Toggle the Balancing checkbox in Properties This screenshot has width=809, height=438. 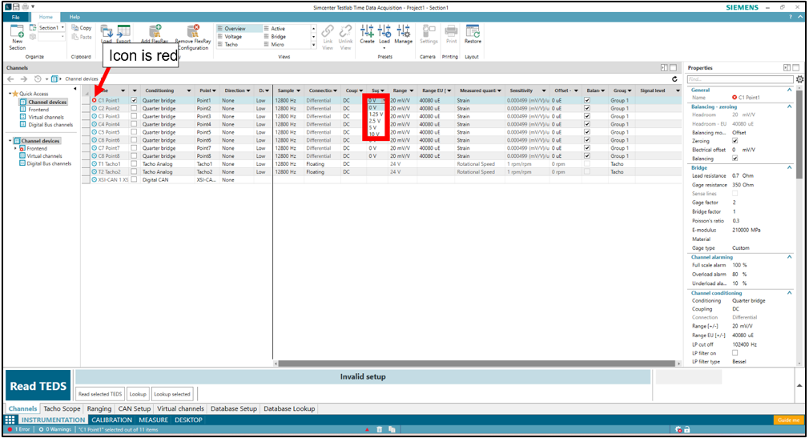[x=735, y=159]
